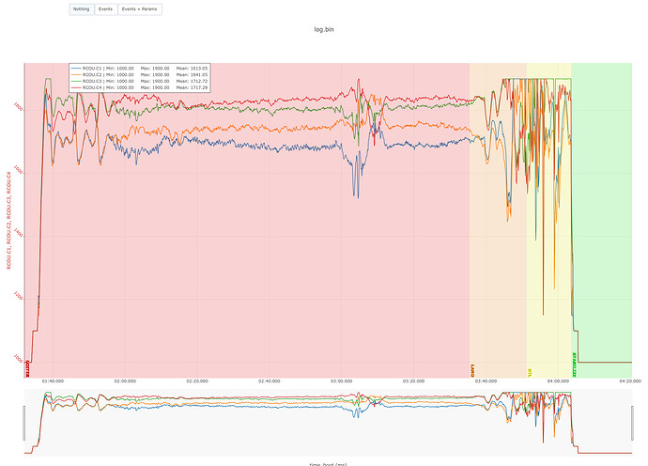Click the green STABILIZE shaded region
This screenshot has height=466, width=648.
click(602, 221)
